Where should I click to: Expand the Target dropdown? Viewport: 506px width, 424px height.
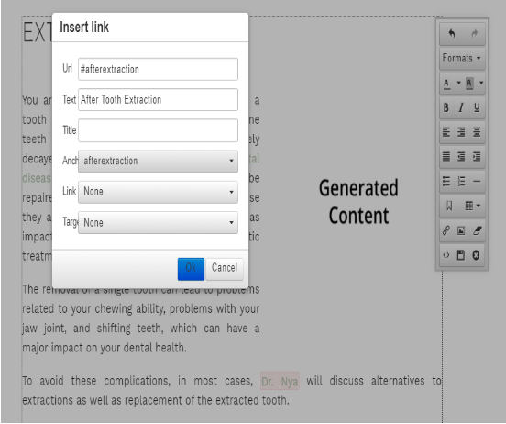coord(158,223)
